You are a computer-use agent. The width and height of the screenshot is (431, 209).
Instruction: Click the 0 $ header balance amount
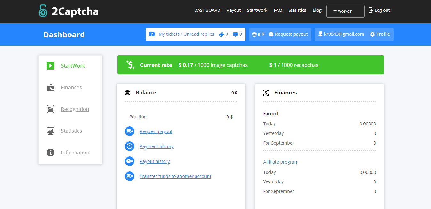[261, 34]
